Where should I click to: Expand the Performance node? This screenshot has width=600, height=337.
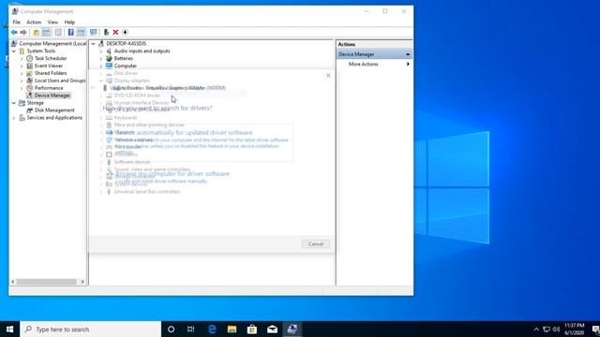click(22, 88)
